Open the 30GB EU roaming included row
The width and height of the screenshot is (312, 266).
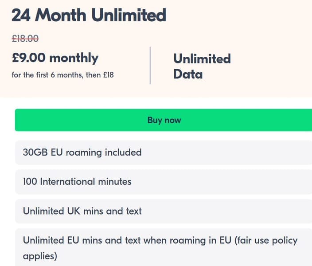(164, 153)
